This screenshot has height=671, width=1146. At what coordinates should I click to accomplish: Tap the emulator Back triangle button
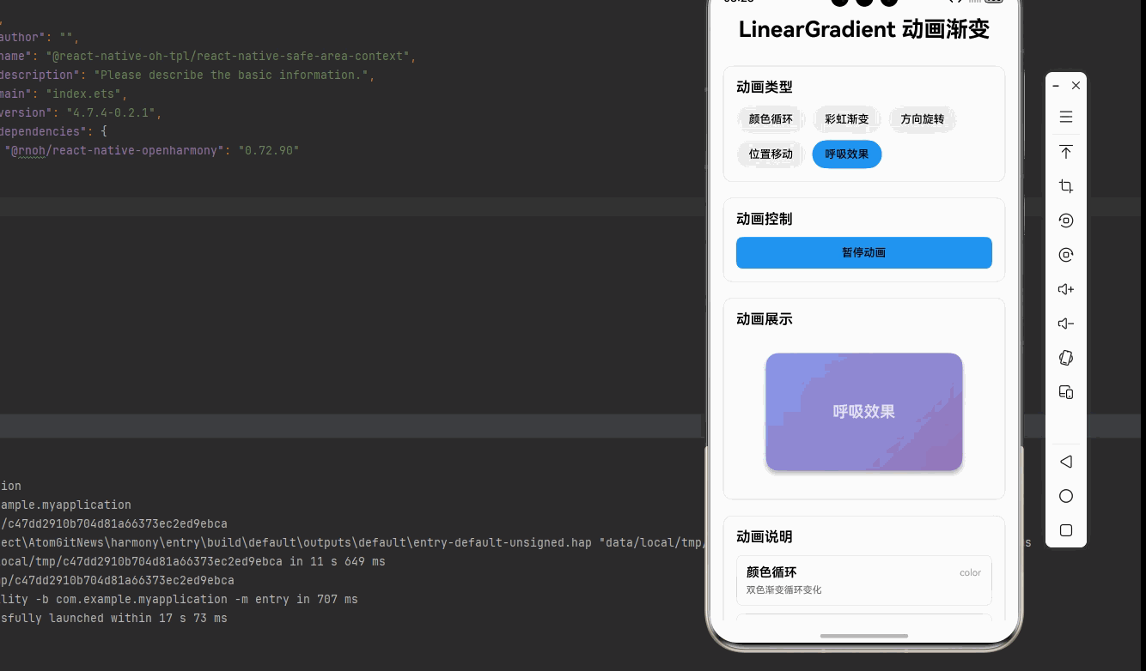[x=1066, y=462]
